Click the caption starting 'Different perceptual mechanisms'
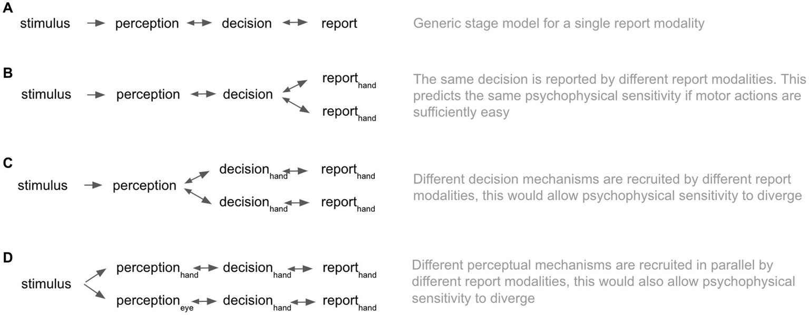The width and height of the screenshot is (809, 315). tap(603, 281)
